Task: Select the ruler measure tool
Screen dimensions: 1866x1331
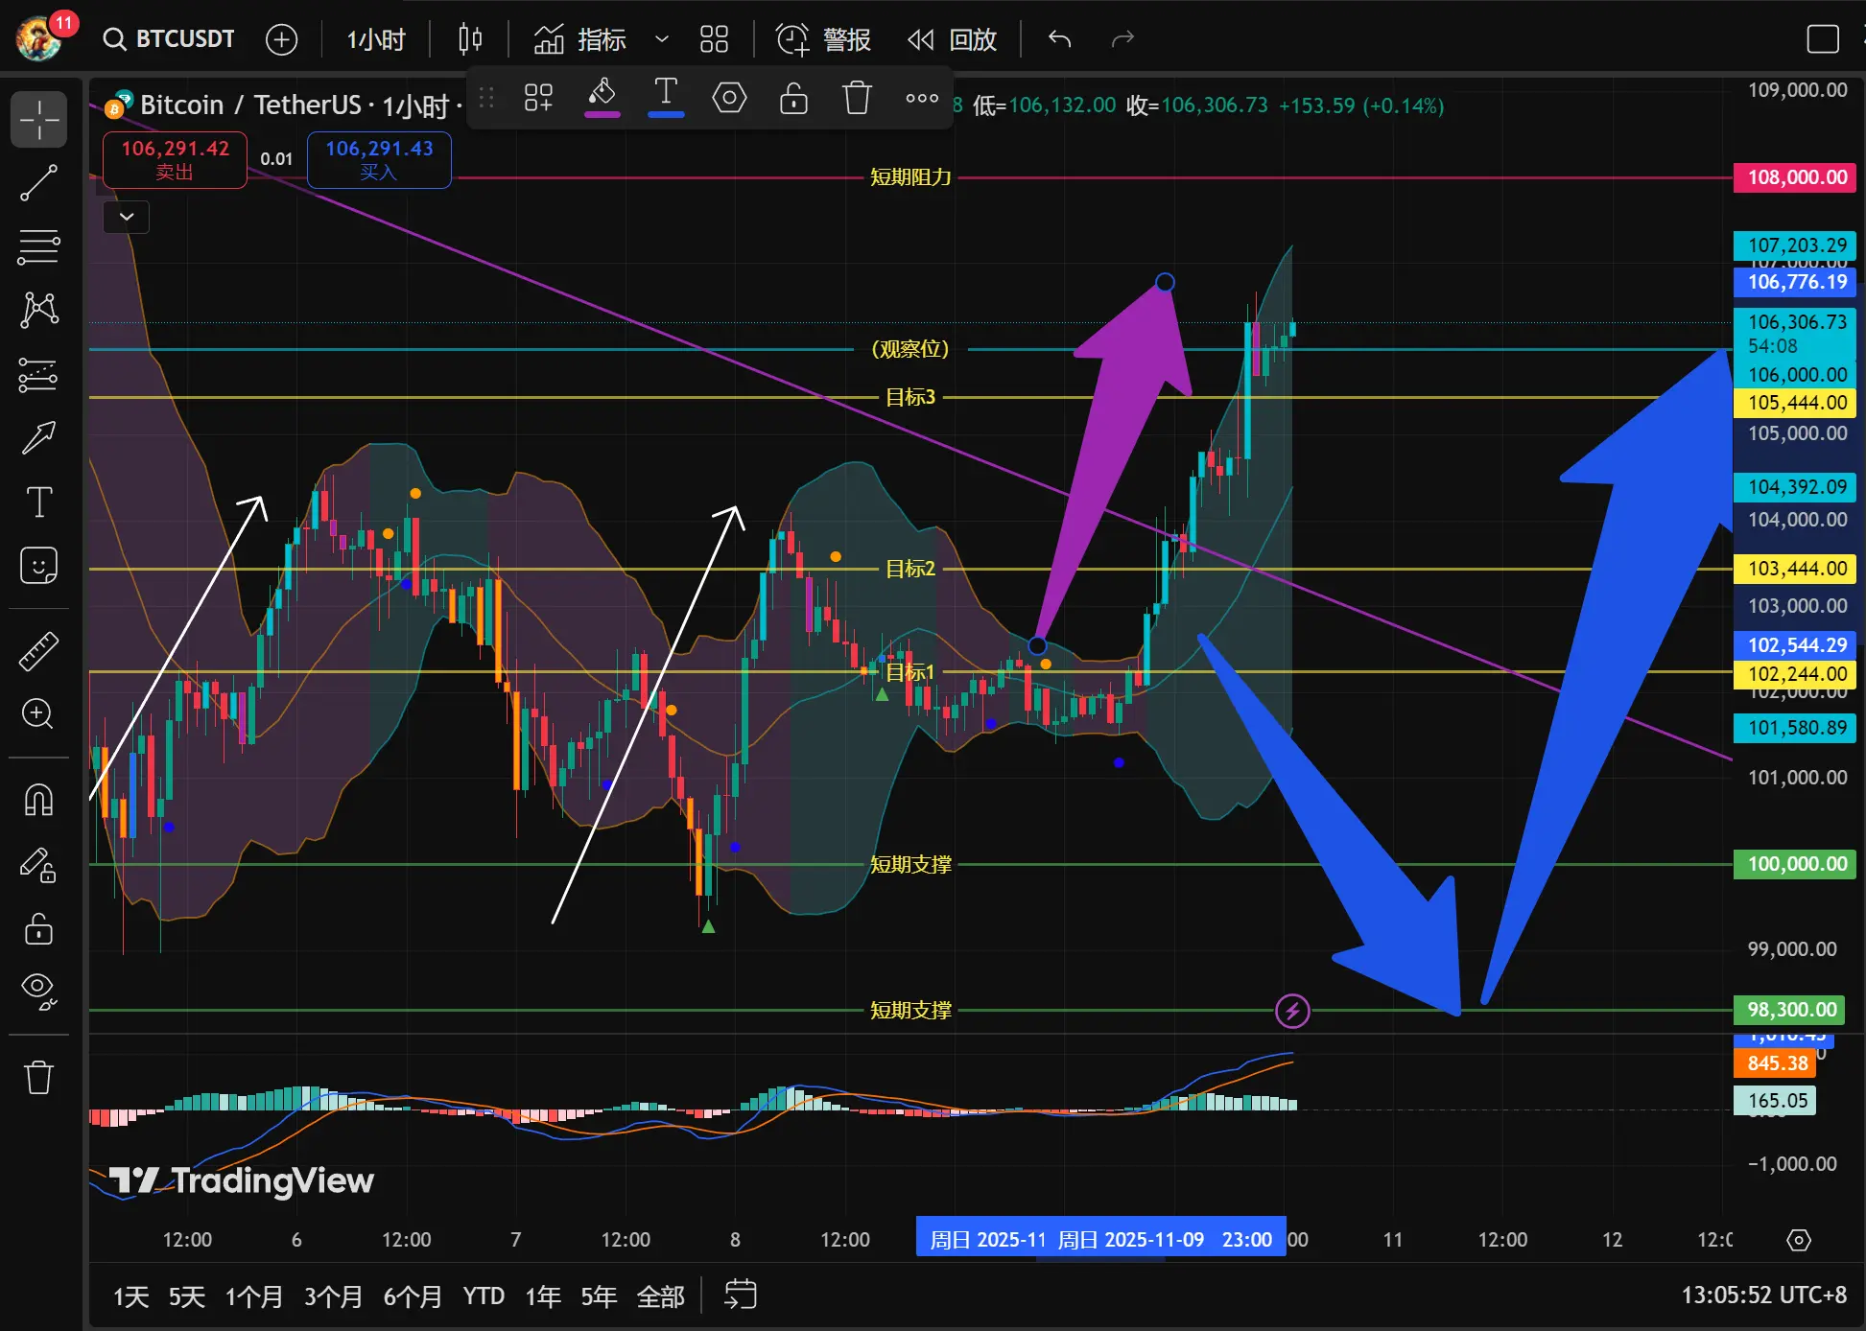Action: point(39,651)
